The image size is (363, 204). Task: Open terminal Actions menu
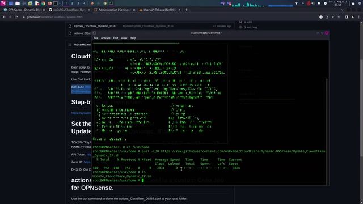[105, 38]
